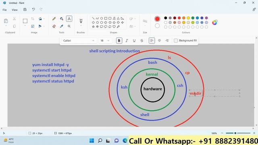Pick the black colour swatch

[x=166, y=18]
